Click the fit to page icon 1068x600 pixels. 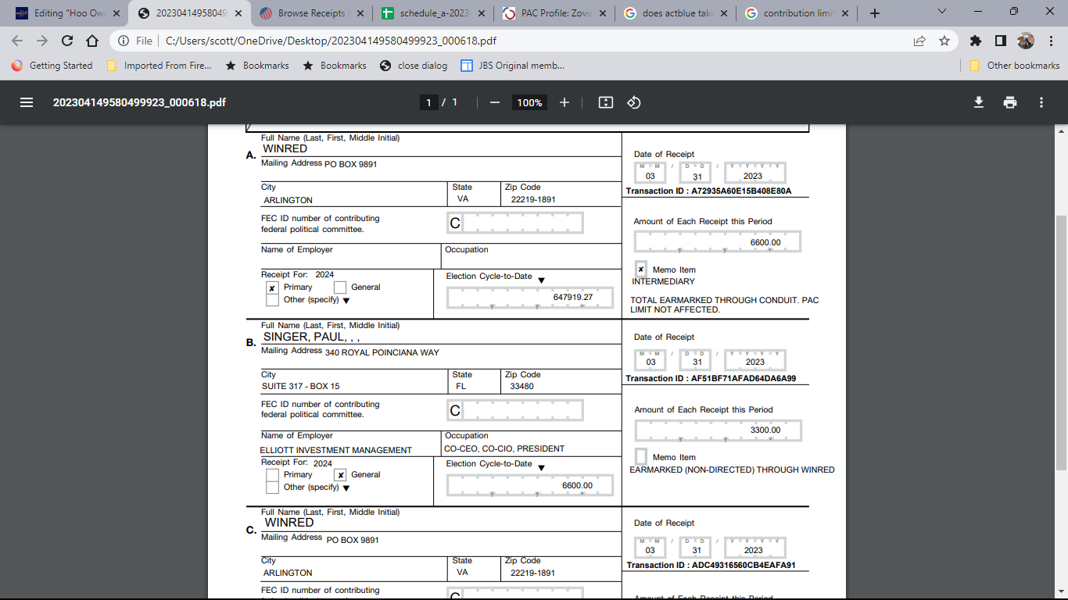click(x=605, y=102)
